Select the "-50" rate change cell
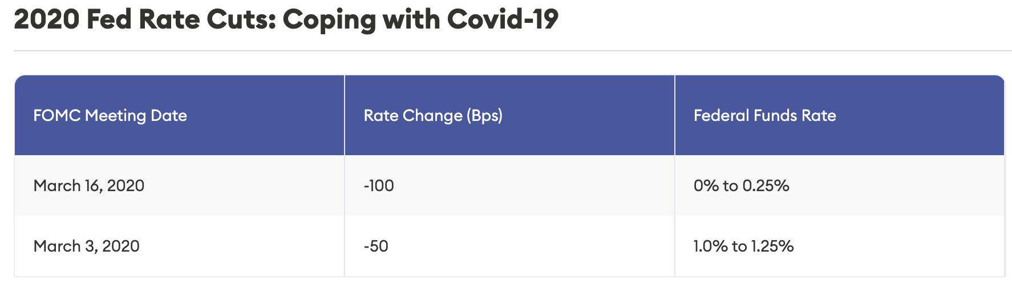The height and width of the screenshot is (283, 1012). pyautogui.click(x=376, y=246)
